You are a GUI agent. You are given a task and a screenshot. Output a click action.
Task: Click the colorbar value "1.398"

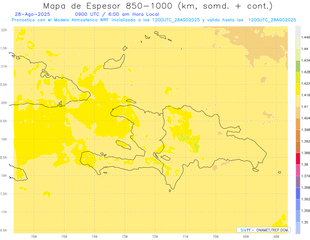pos(305,130)
